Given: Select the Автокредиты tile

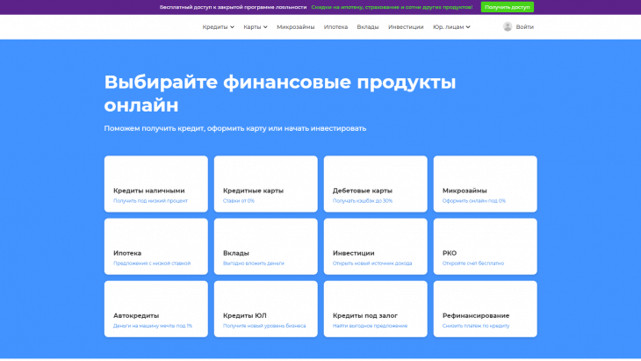Looking at the screenshot, I should [155, 308].
